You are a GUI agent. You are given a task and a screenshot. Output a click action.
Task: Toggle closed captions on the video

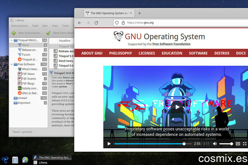(x=238, y=144)
